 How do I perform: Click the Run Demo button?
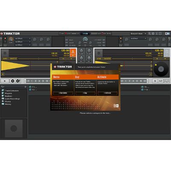63,93
